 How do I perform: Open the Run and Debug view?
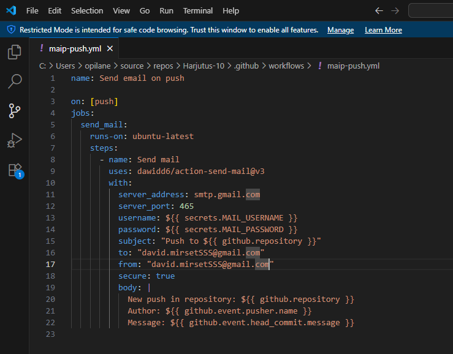15,140
